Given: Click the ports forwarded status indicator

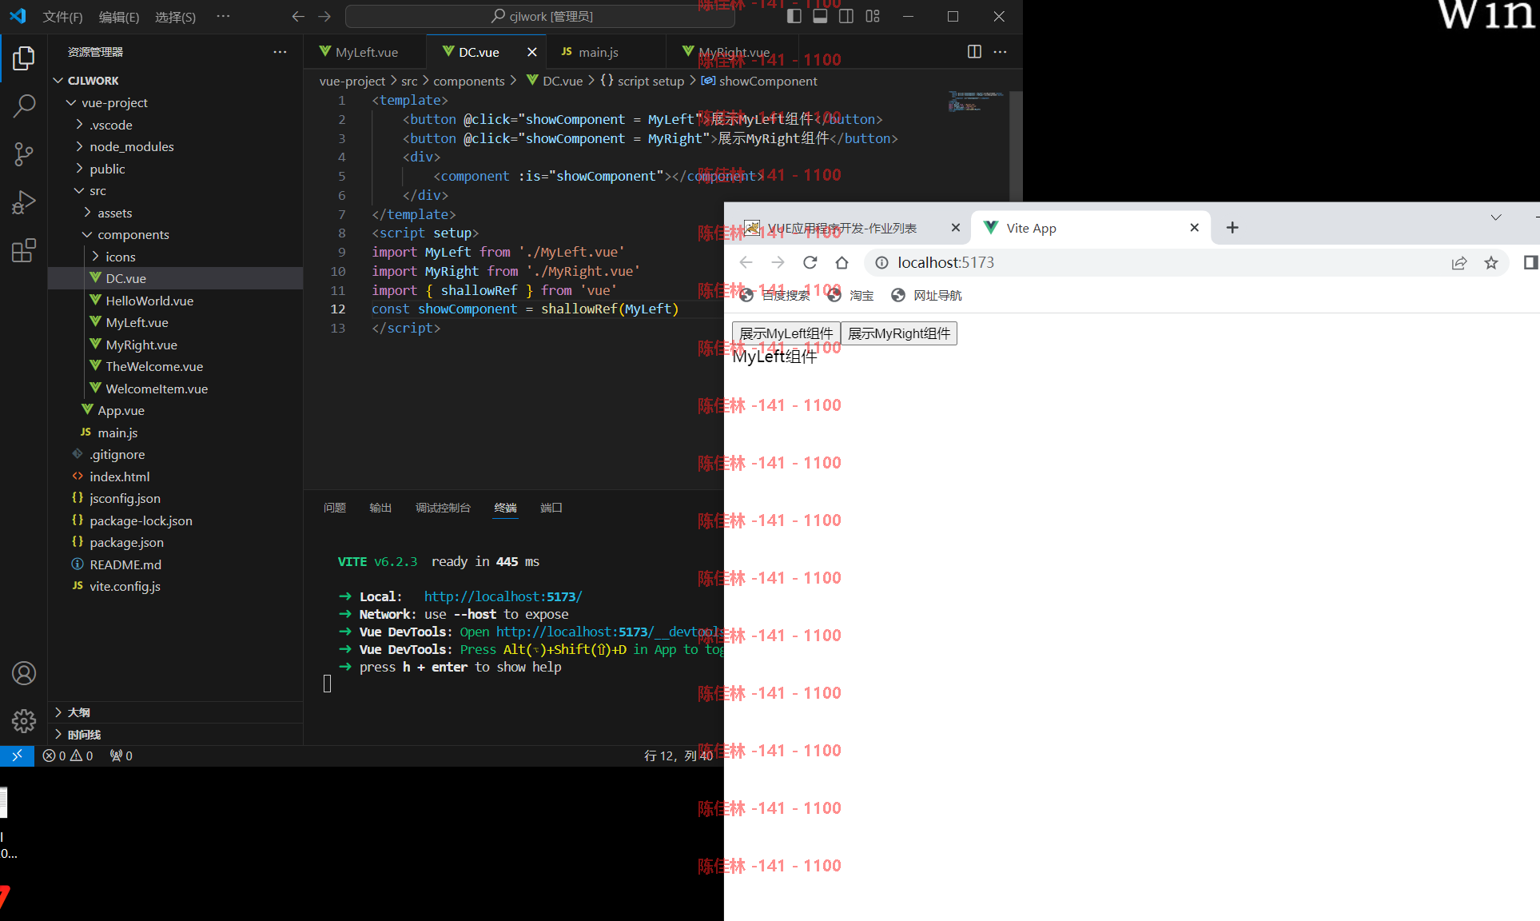Looking at the screenshot, I should click(x=121, y=756).
